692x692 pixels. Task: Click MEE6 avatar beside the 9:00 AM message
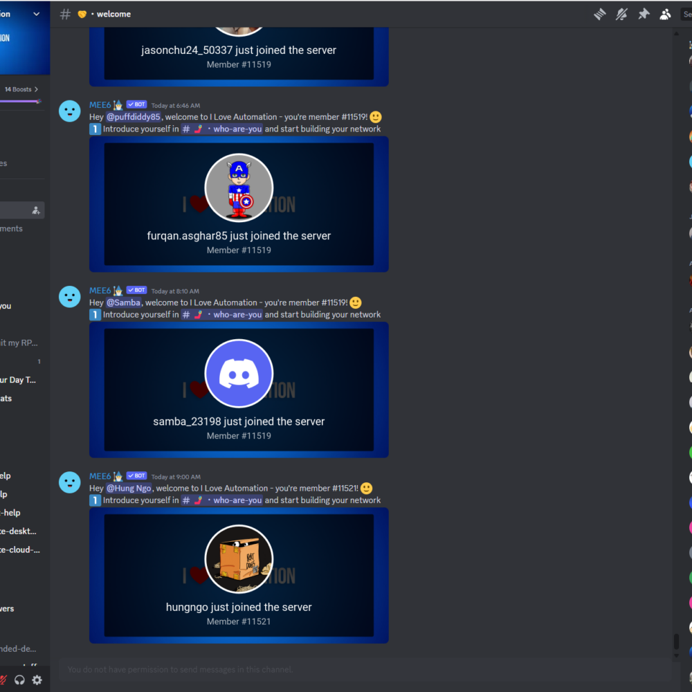tap(70, 482)
